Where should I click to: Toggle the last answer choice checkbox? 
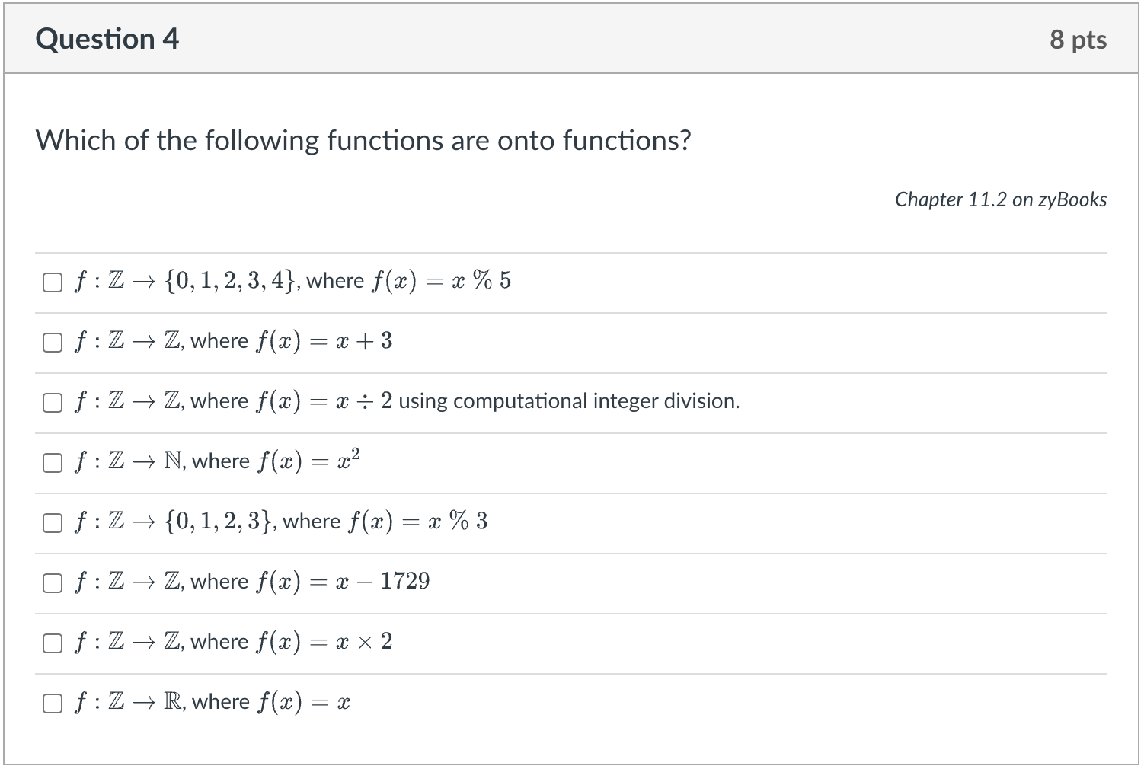pyautogui.click(x=53, y=703)
